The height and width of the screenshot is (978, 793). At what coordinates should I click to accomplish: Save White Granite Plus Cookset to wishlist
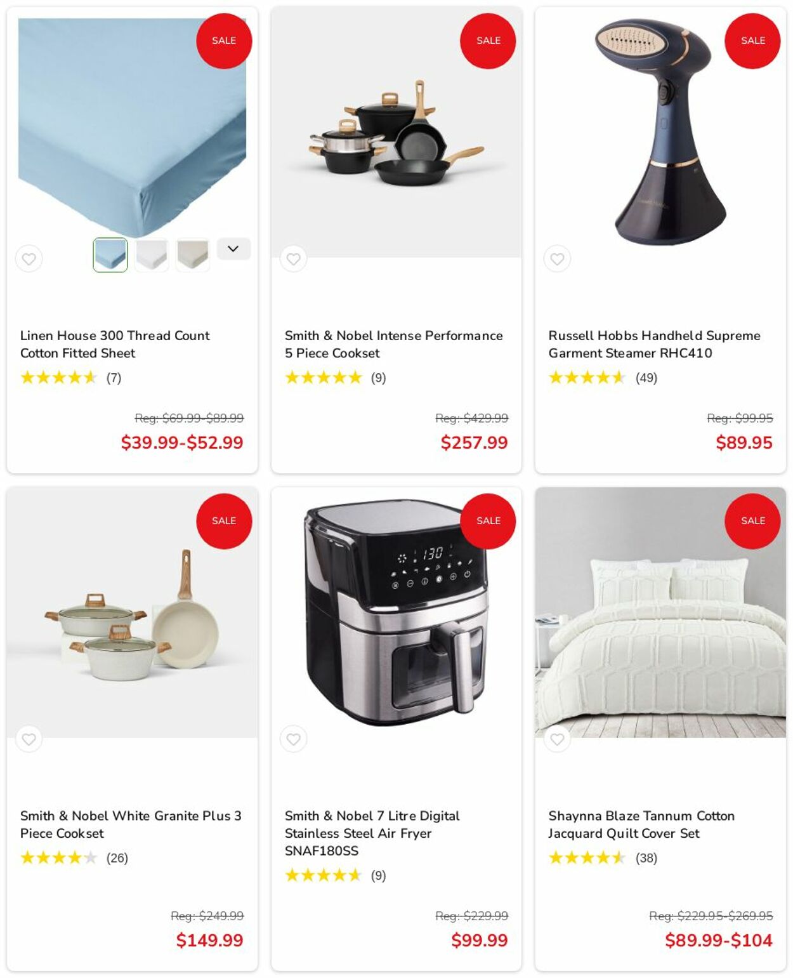pos(29,739)
